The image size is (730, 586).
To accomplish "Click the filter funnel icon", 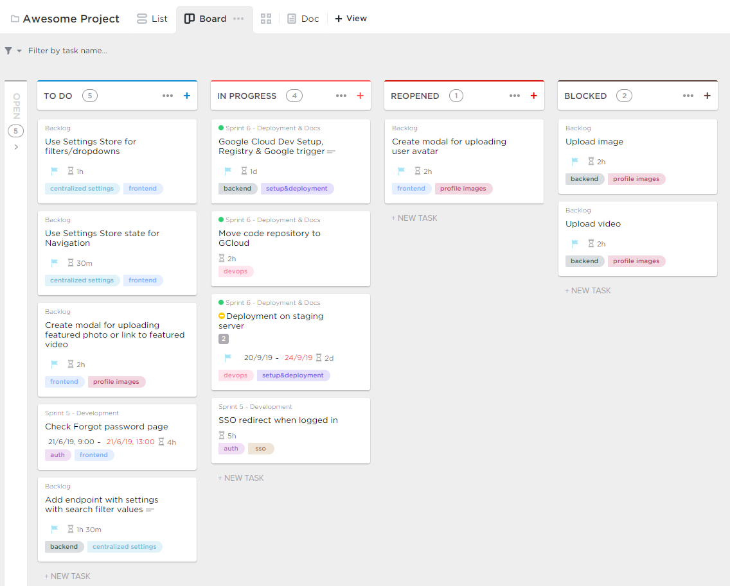I will (x=8, y=51).
